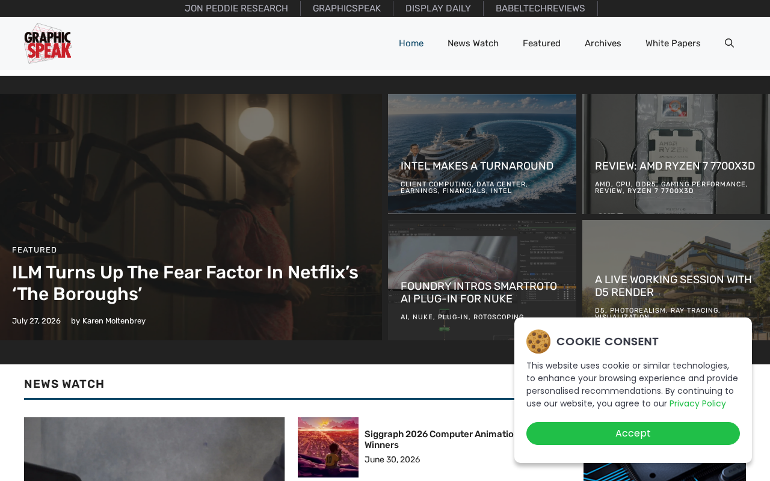The width and height of the screenshot is (770, 481).
Task: Click the July 27, 2026 date
Action: [x=36, y=321]
